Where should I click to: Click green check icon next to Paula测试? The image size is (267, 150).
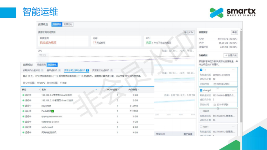pos(52,111)
